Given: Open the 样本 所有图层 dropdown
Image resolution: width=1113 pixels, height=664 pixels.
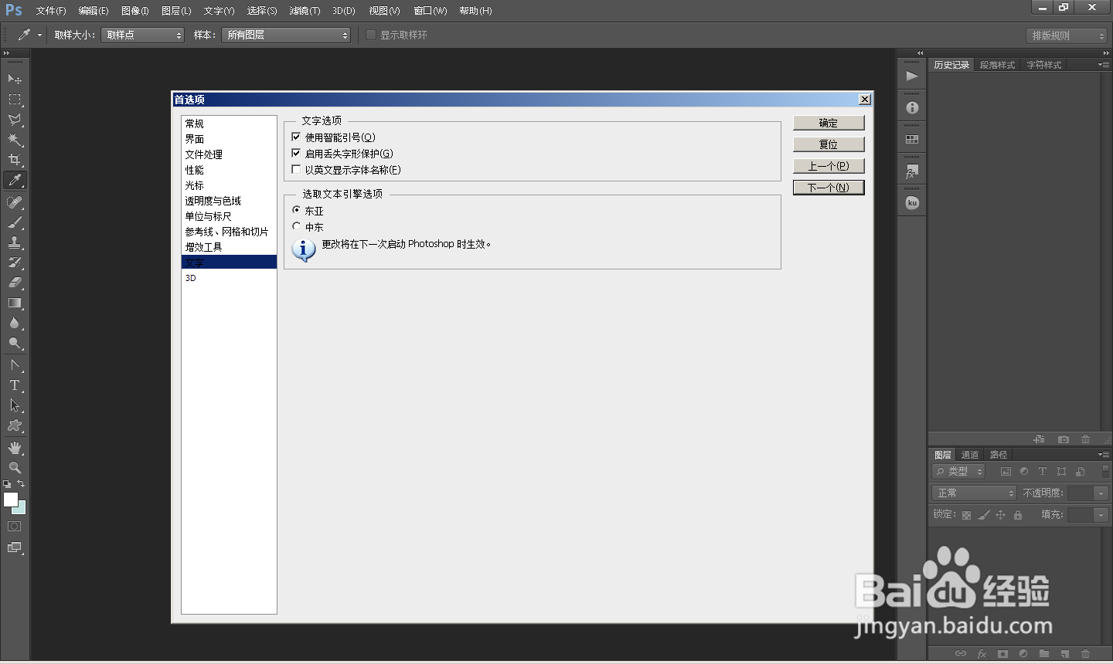Looking at the screenshot, I should [x=286, y=35].
